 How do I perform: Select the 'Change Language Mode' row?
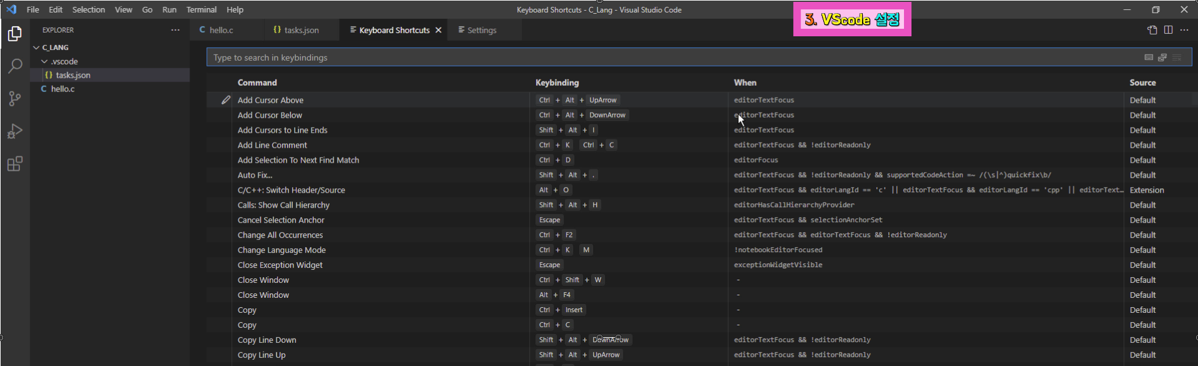pos(702,250)
